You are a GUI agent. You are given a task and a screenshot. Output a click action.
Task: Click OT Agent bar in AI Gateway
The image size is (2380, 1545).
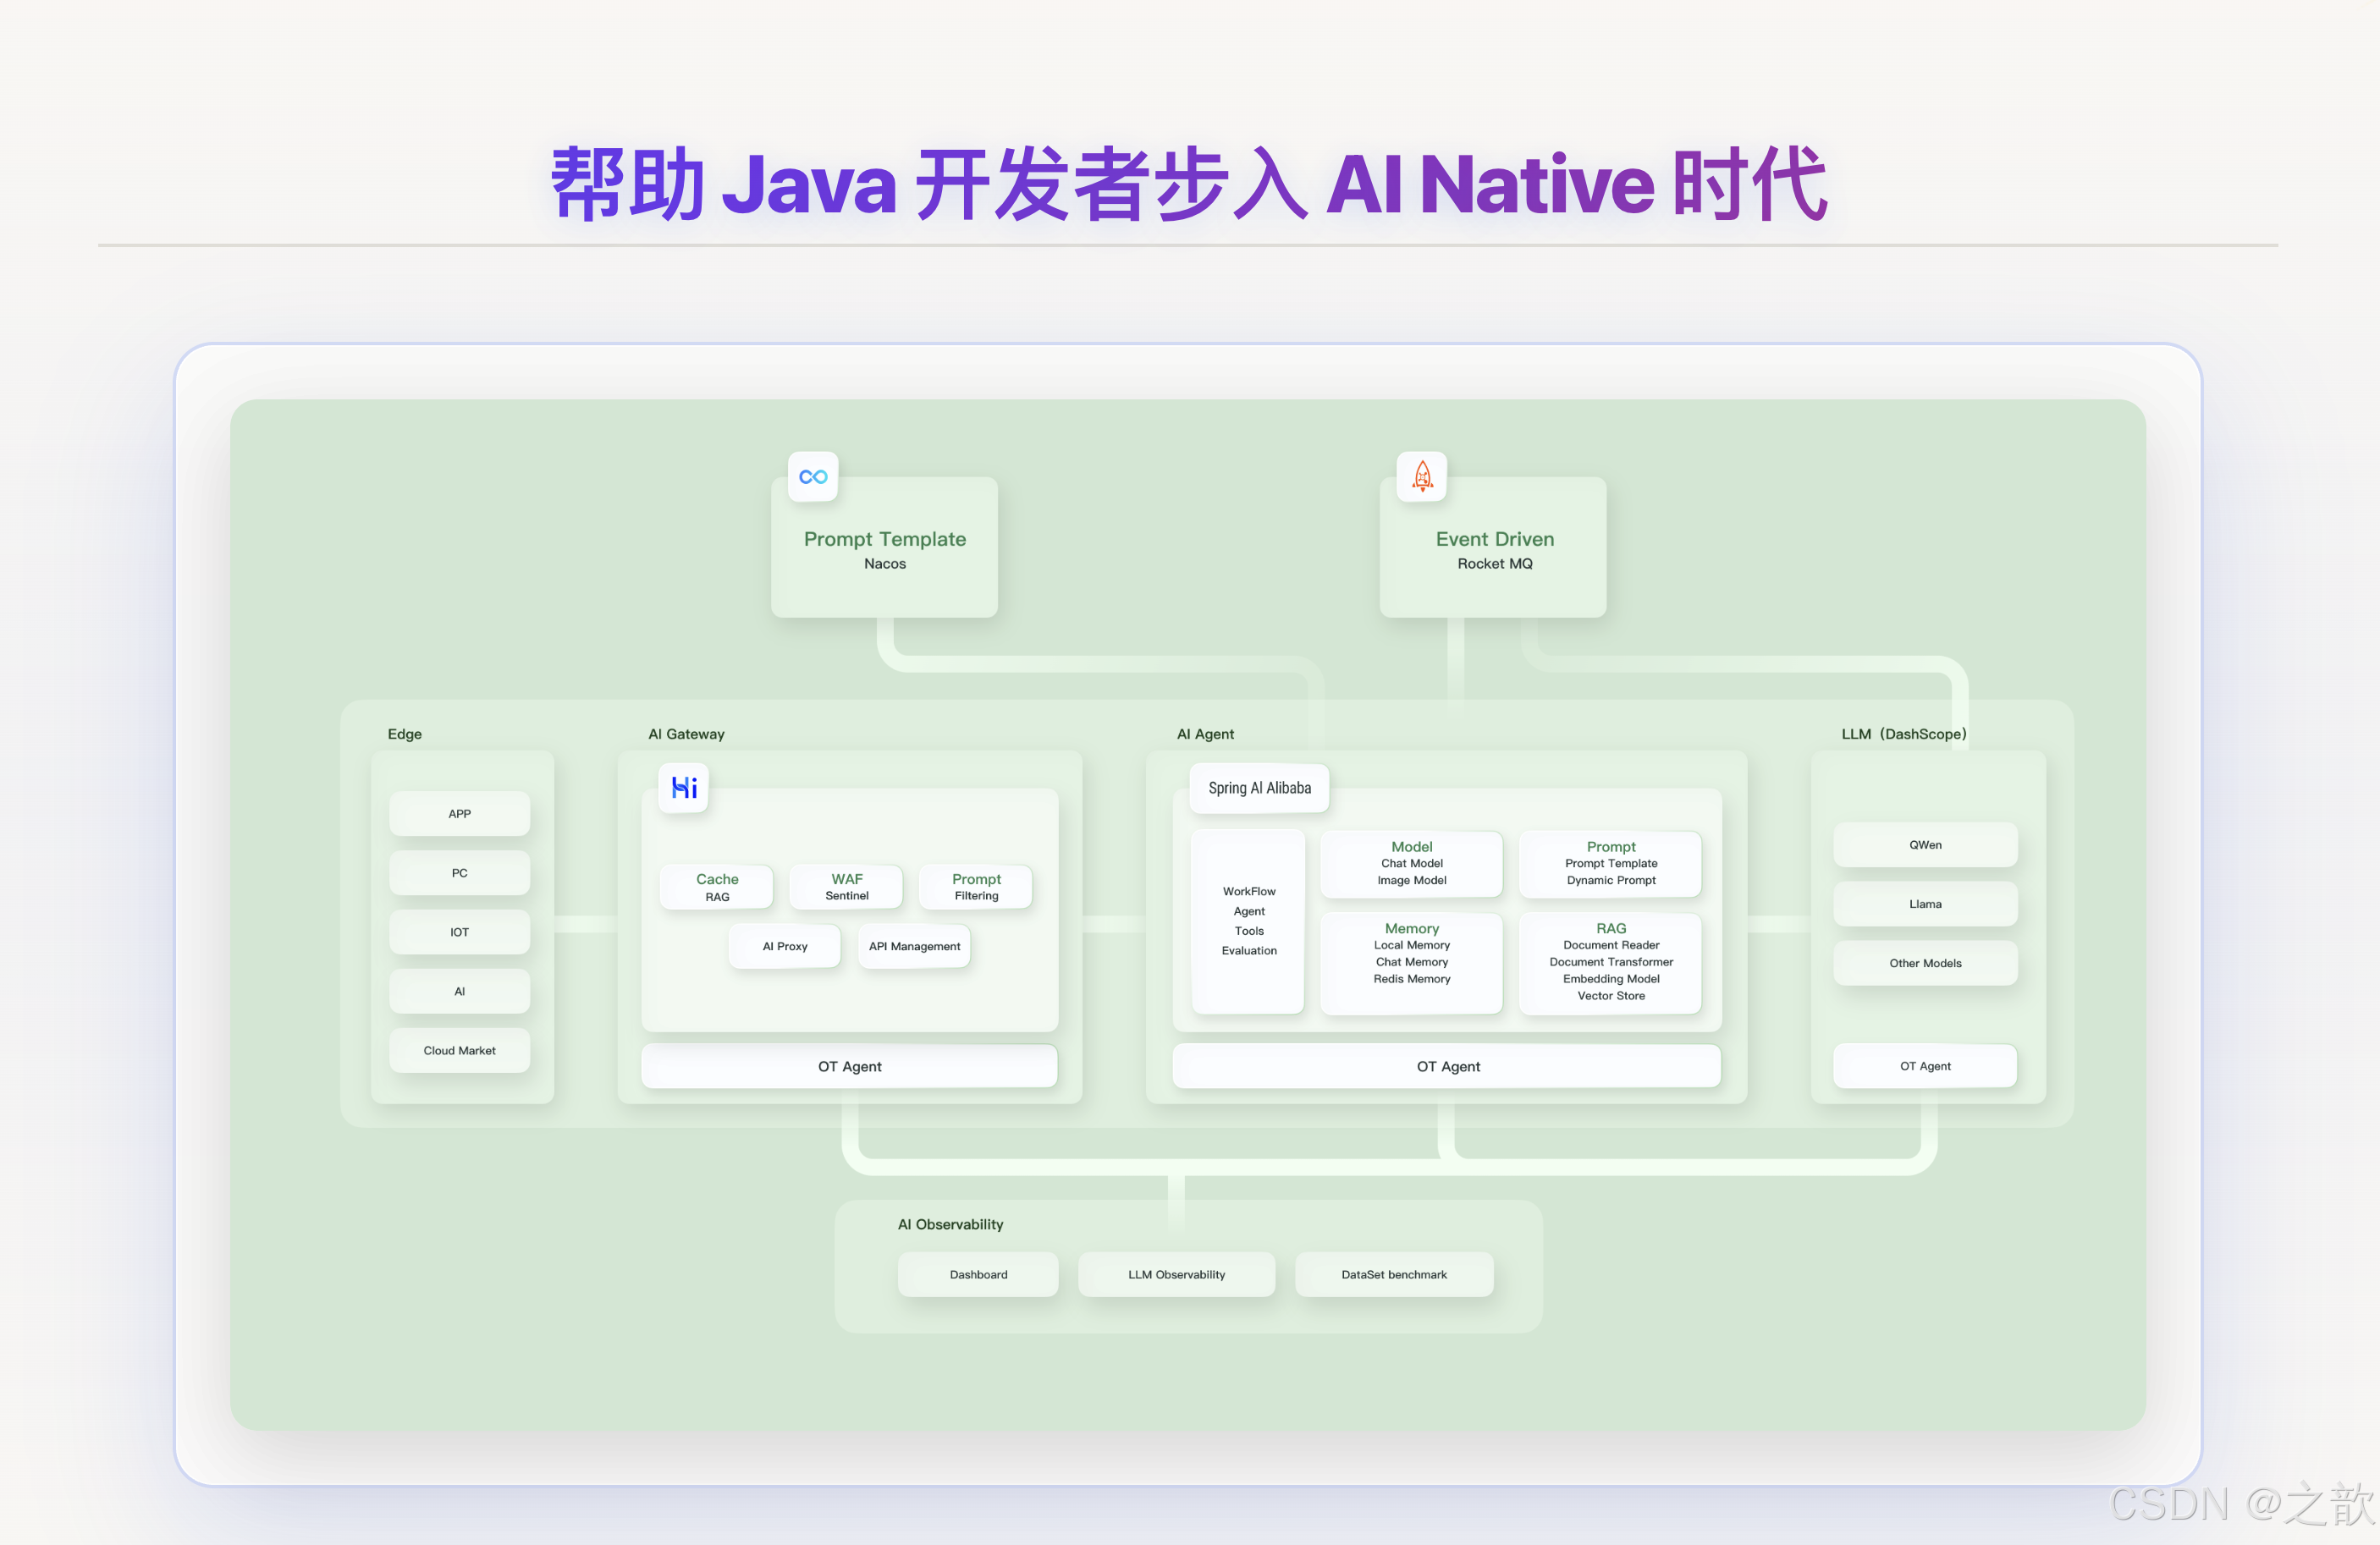coord(849,1066)
